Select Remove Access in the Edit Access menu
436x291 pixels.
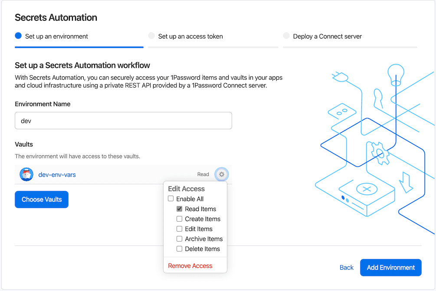[x=190, y=265]
